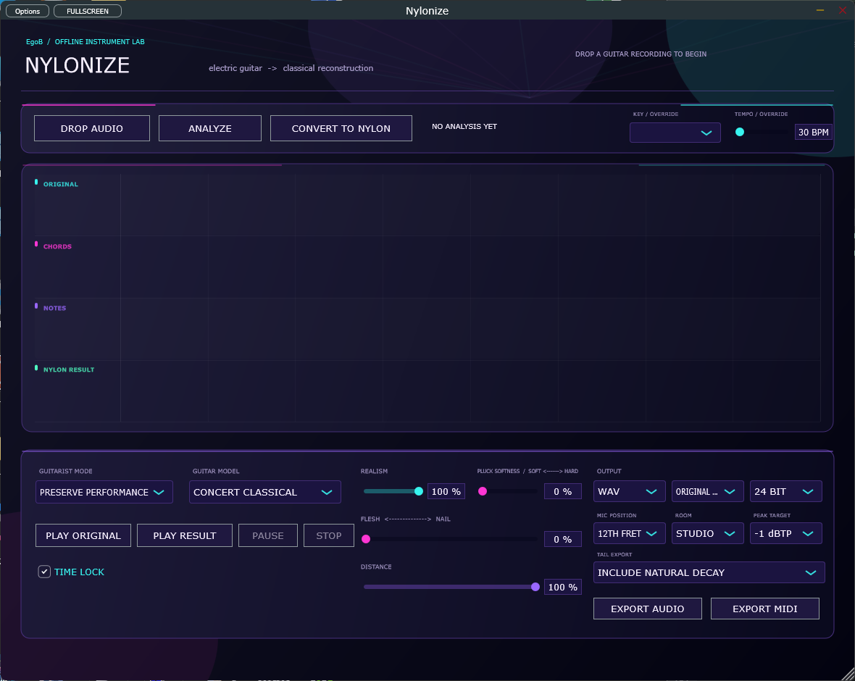
Task: Click the 30 BPM tempo field
Action: click(813, 132)
